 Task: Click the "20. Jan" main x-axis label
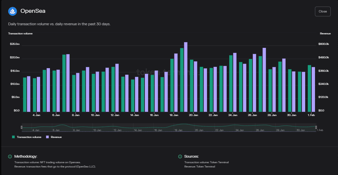pyautogui.click(x=193, y=115)
